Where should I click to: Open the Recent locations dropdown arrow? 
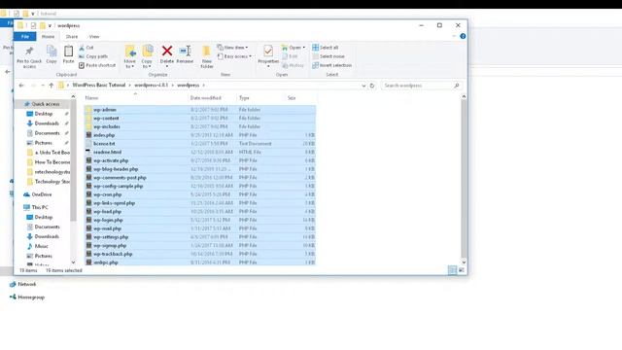click(43, 86)
